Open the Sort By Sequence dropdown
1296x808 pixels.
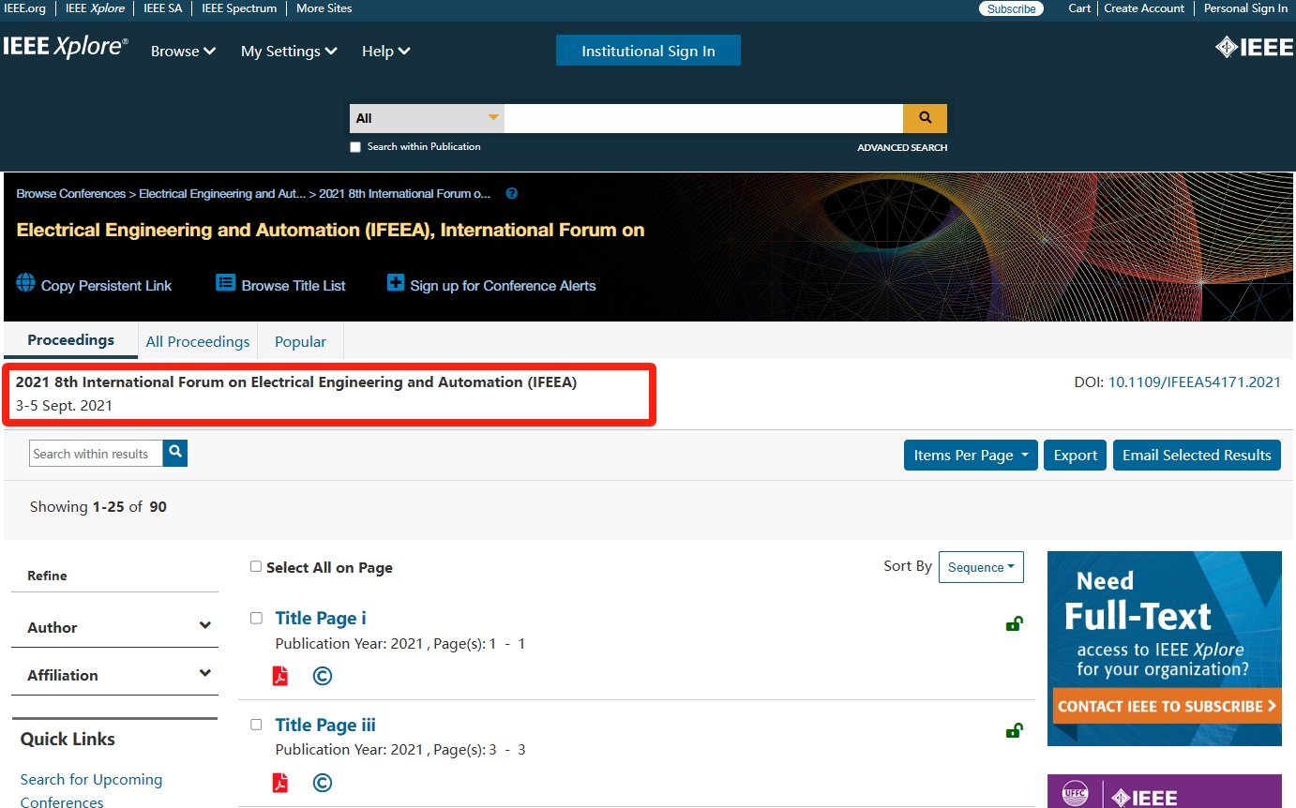click(981, 567)
